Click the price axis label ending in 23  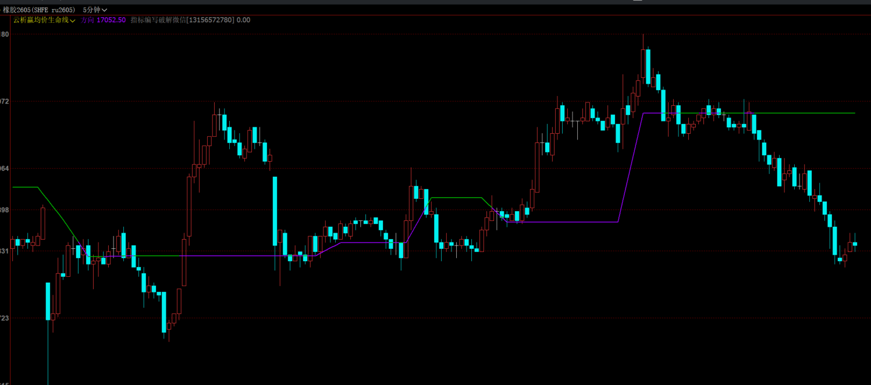[x=5, y=318]
